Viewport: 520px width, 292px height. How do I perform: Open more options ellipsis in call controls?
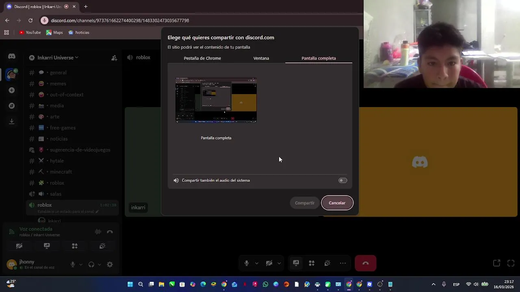tap(343, 263)
